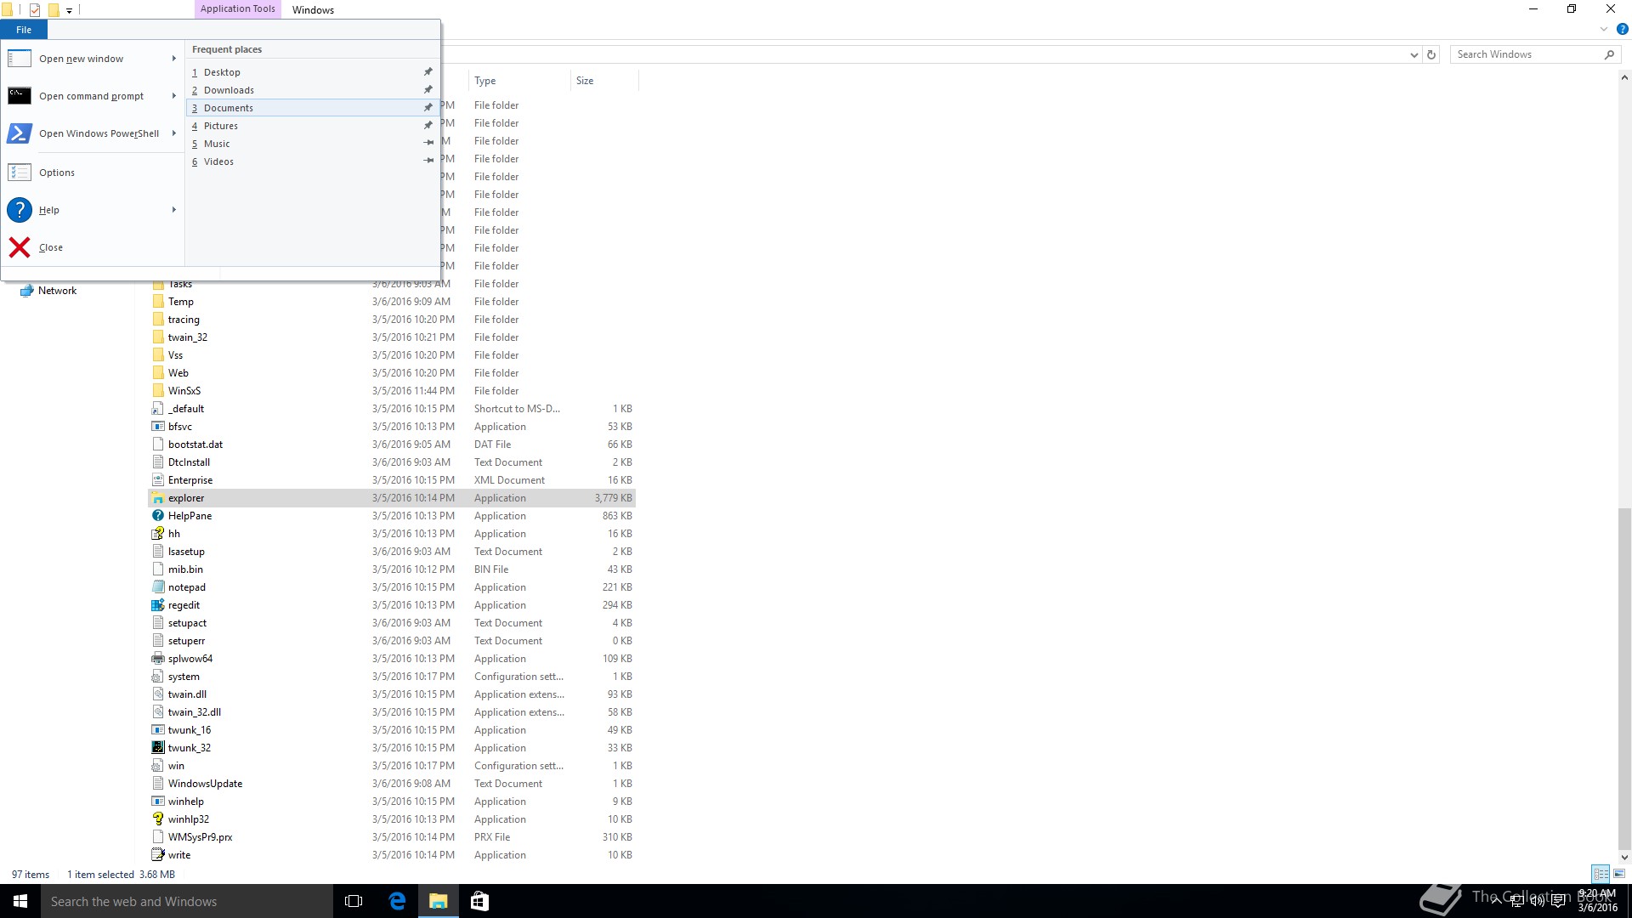Open address bar history dropdown
Screen dimensions: 1632x918
click(x=1414, y=54)
